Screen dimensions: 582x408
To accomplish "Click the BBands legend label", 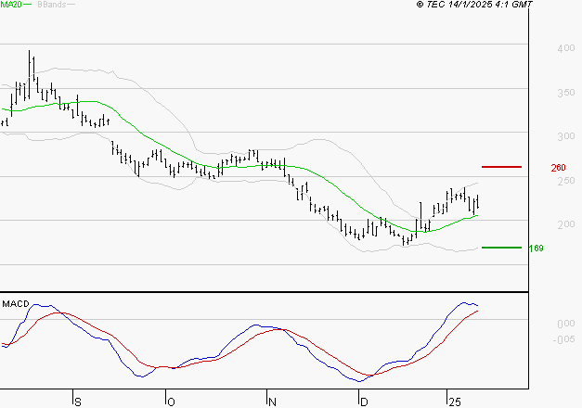I will tap(52, 5).
